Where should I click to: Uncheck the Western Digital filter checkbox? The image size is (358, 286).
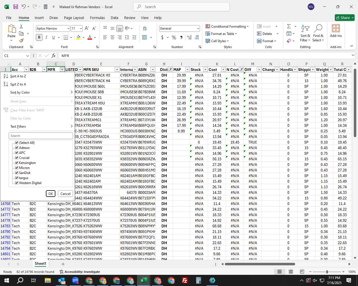click(17, 183)
